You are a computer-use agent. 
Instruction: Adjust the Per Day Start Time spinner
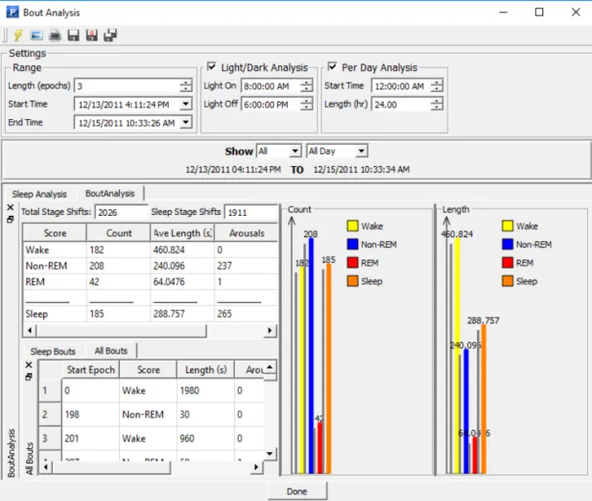[437, 86]
